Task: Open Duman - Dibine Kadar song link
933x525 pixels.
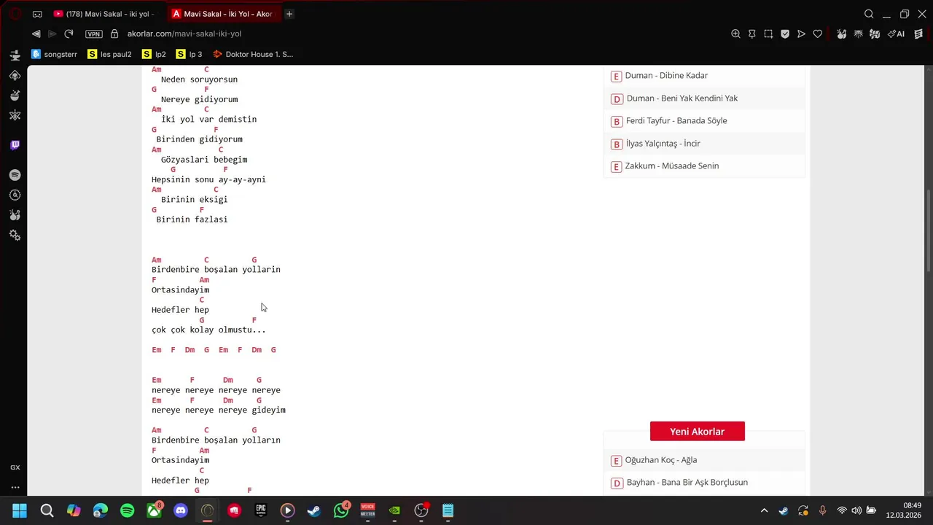Action: coord(666,76)
